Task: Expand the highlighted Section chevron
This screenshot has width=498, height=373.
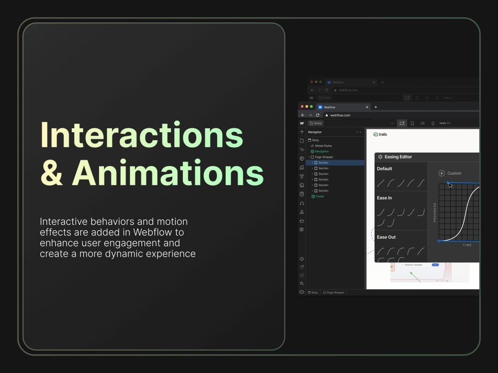Action: (312, 163)
